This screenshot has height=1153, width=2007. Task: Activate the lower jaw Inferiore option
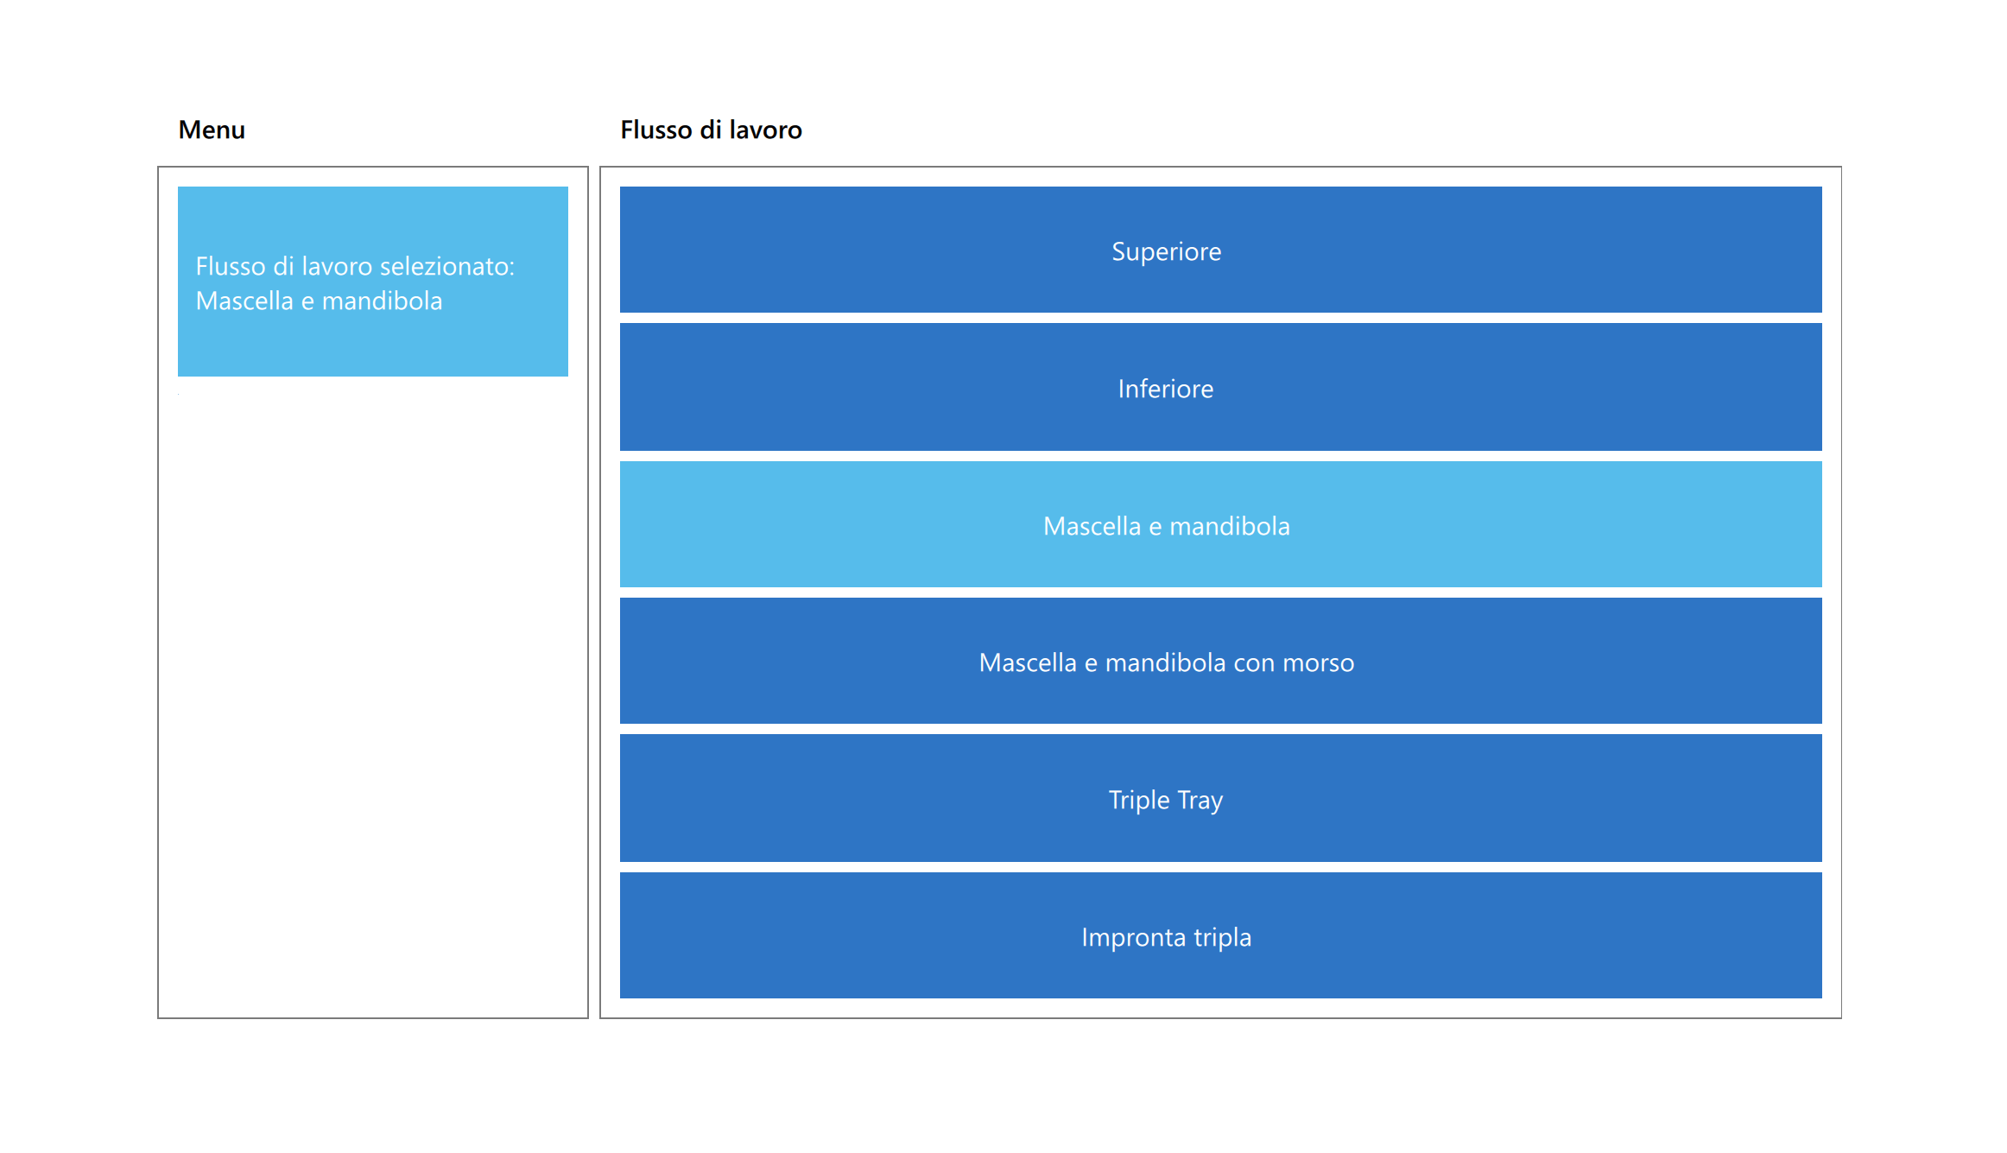1220,387
